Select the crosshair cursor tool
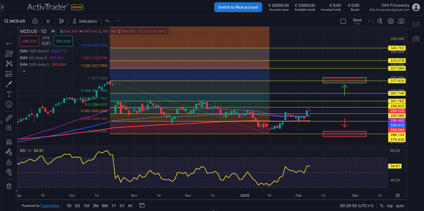Screen dimensions: 424x211 [x=9, y=33]
